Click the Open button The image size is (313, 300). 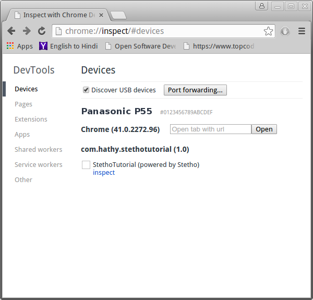pyautogui.click(x=264, y=129)
